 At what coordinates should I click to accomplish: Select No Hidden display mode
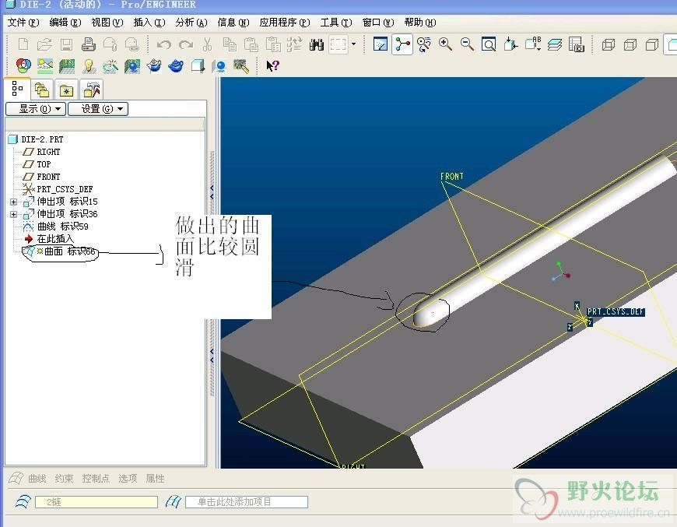click(x=652, y=44)
